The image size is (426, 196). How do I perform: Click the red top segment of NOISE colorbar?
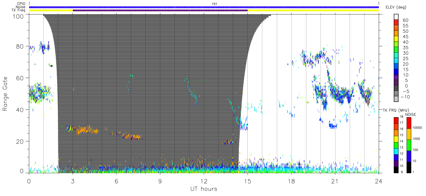(x=409, y=123)
